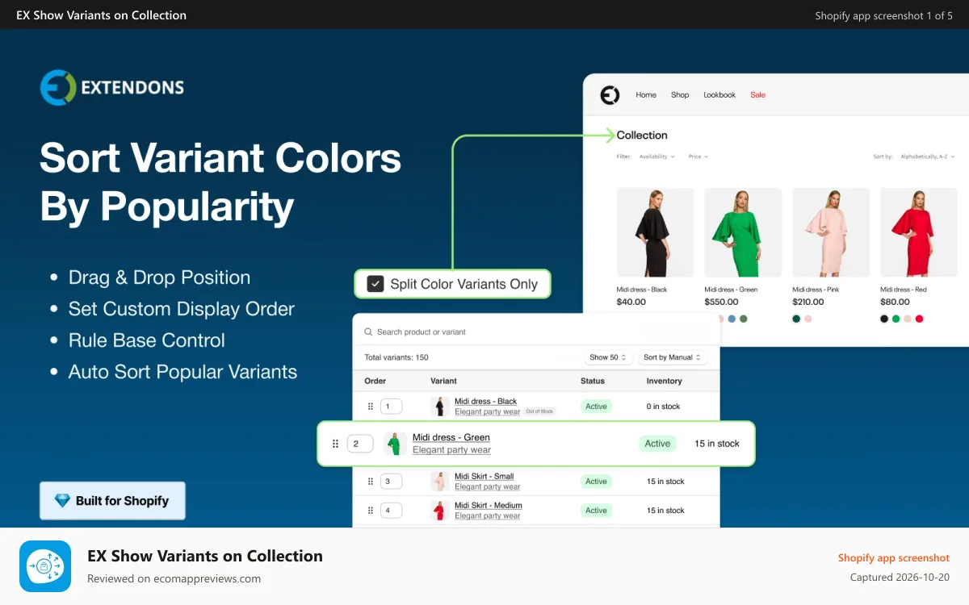This screenshot has width=969, height=605.
Task: Select the black swatch under Midi dress - Red
Action: coord(884,319)
